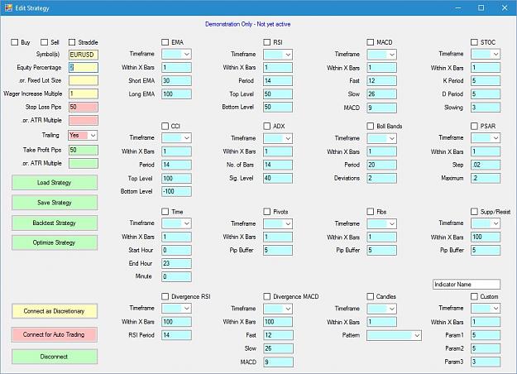Image resolution: width=517 pixels, height=374 pixels.
Task: Click the Custom Param3 field
Action: click(x=486, y=362)
